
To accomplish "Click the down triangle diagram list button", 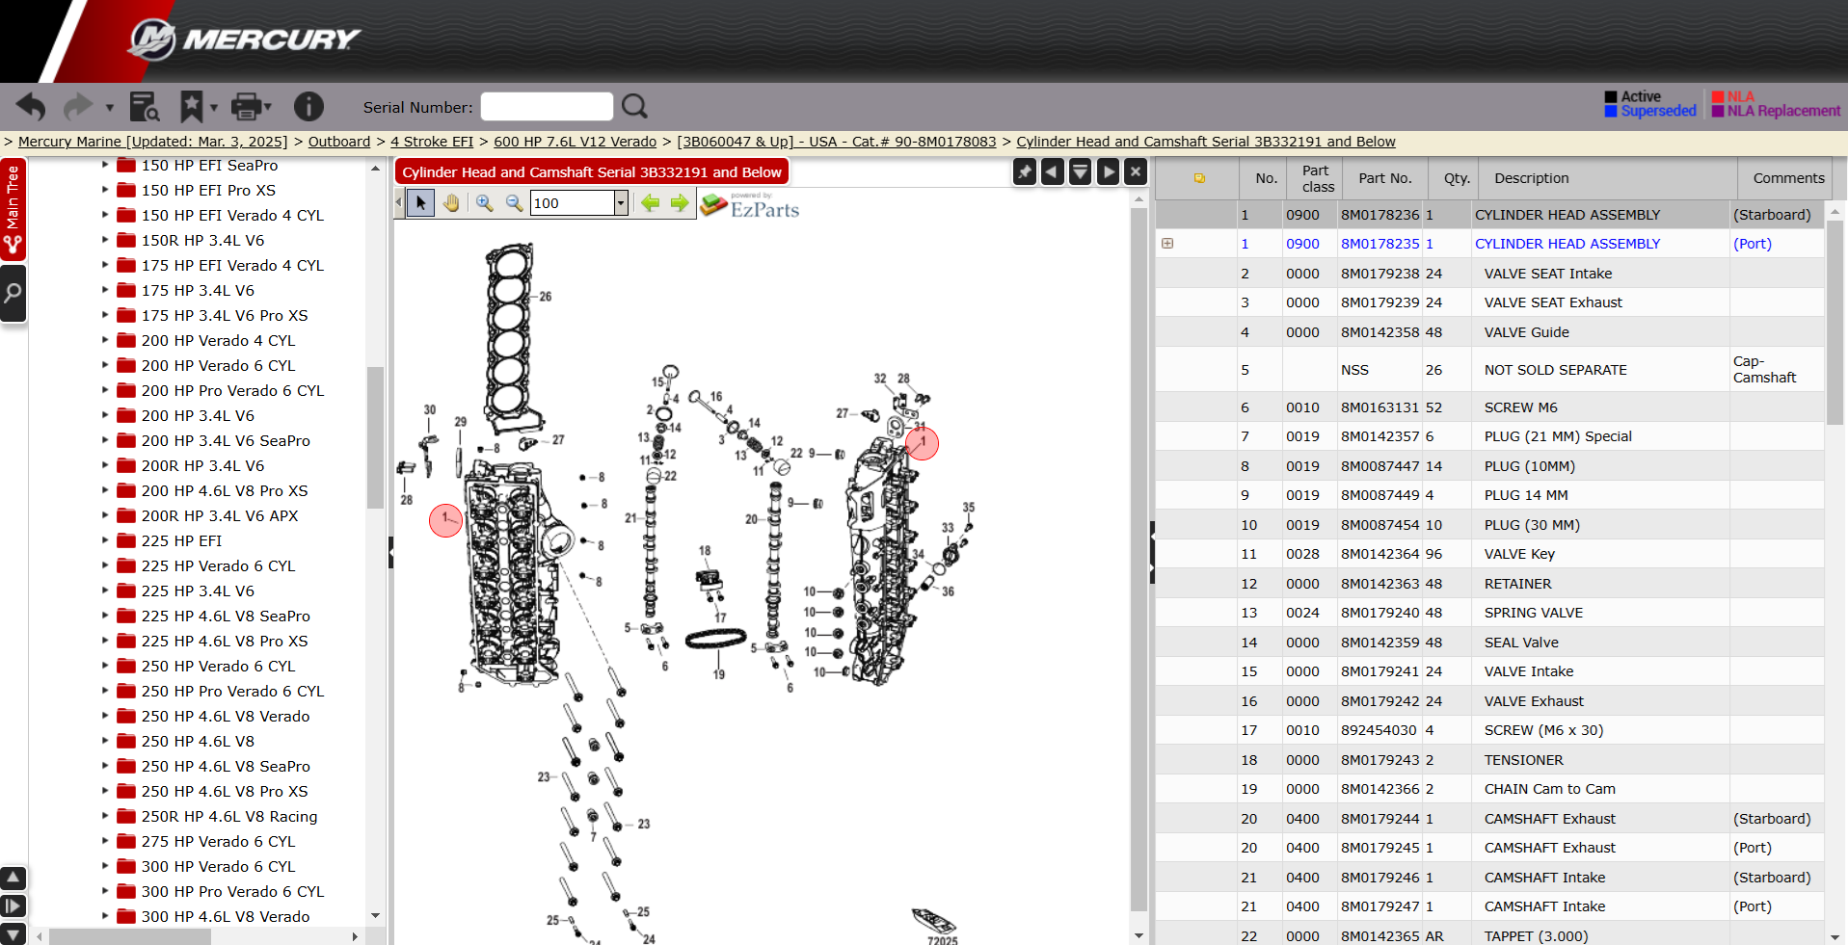I will [1080, 172].
